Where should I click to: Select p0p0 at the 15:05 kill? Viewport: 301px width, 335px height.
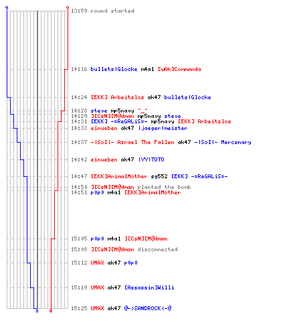click(x=97, y=239)
